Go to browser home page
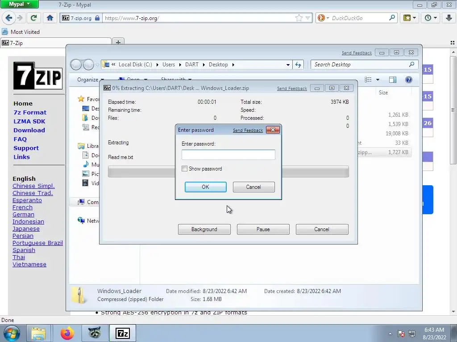Screen dimensions: 457x342 tap(50, 18)
